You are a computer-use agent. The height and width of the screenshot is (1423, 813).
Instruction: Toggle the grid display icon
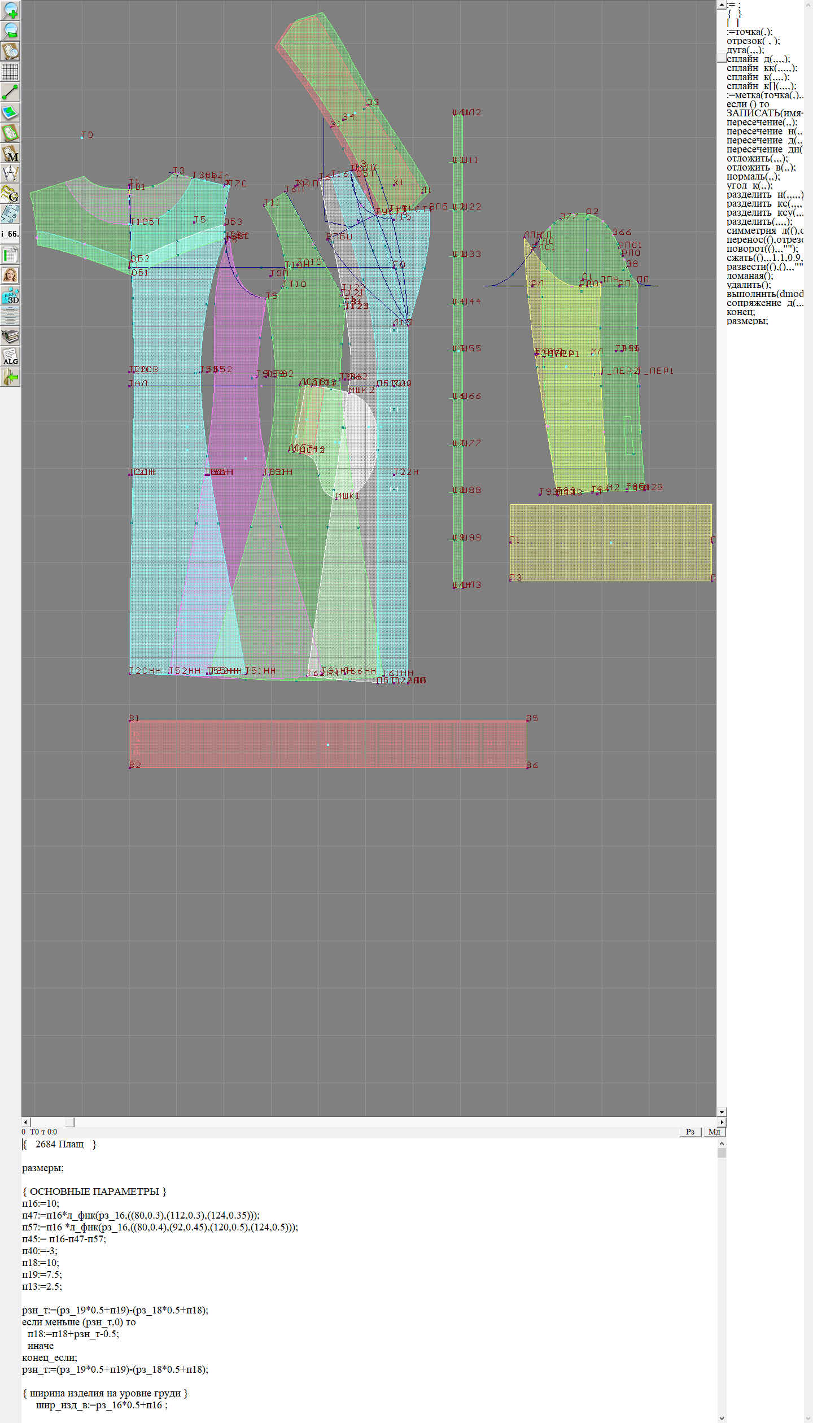[10, 72]
